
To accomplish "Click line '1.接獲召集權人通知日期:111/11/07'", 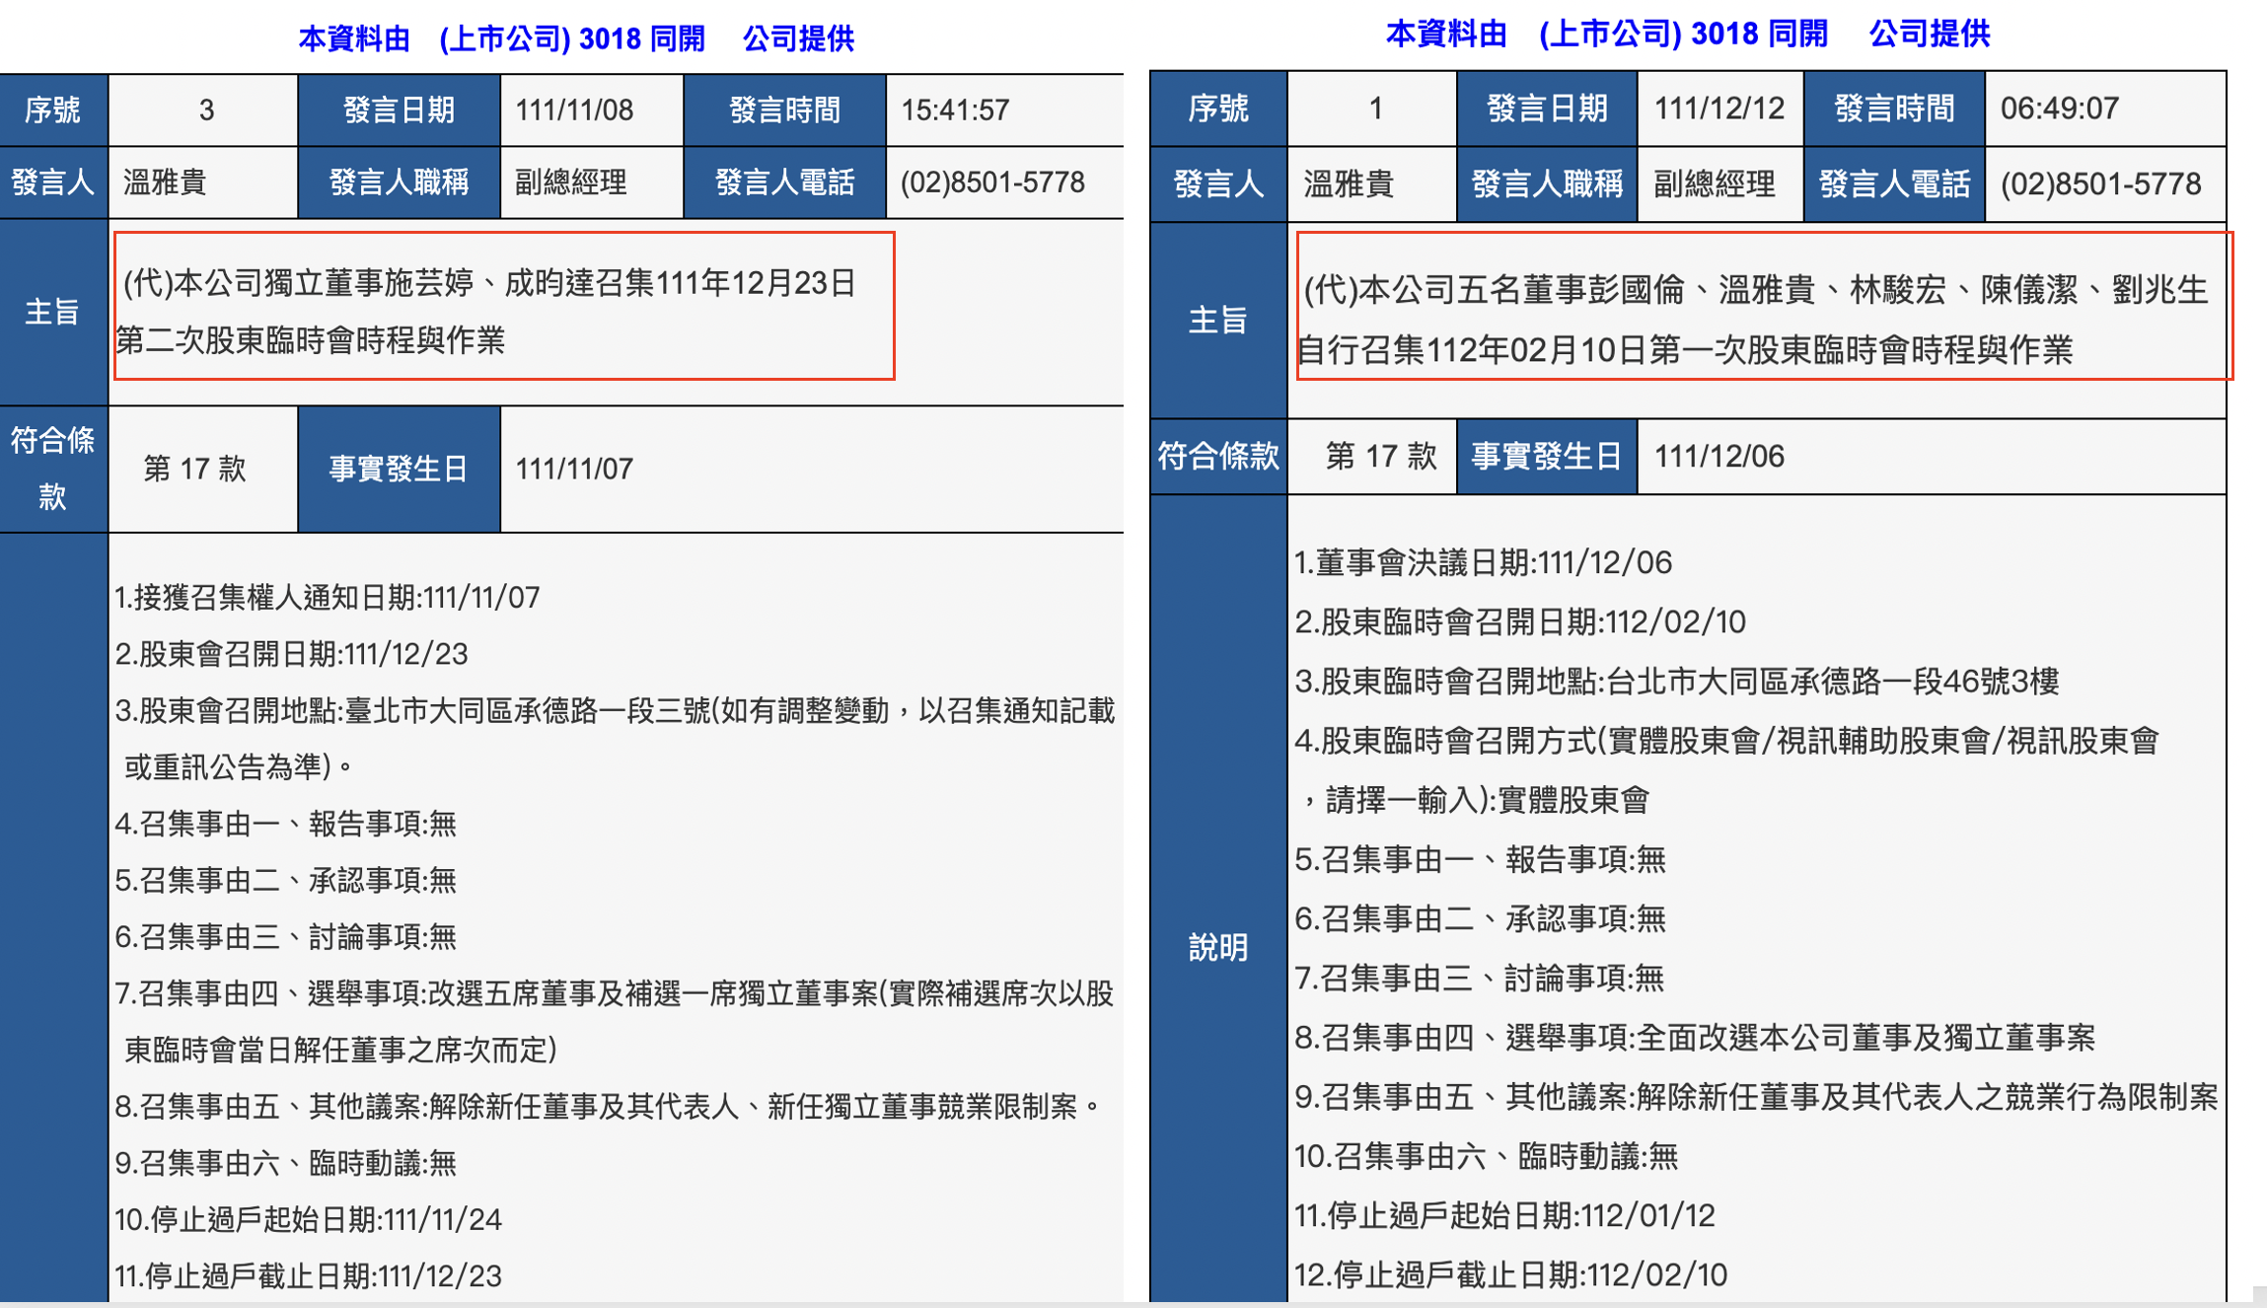I will pos(327,598).
